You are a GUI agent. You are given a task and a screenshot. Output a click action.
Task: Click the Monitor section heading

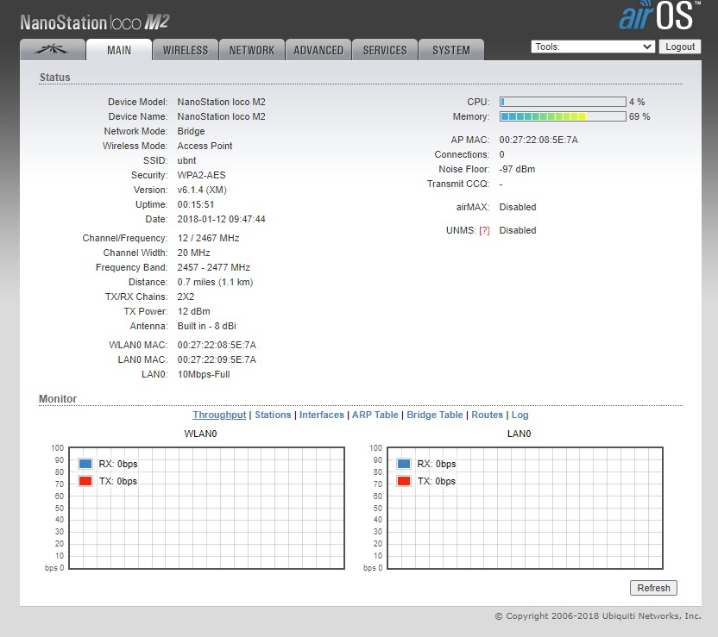tap(58, 399)
